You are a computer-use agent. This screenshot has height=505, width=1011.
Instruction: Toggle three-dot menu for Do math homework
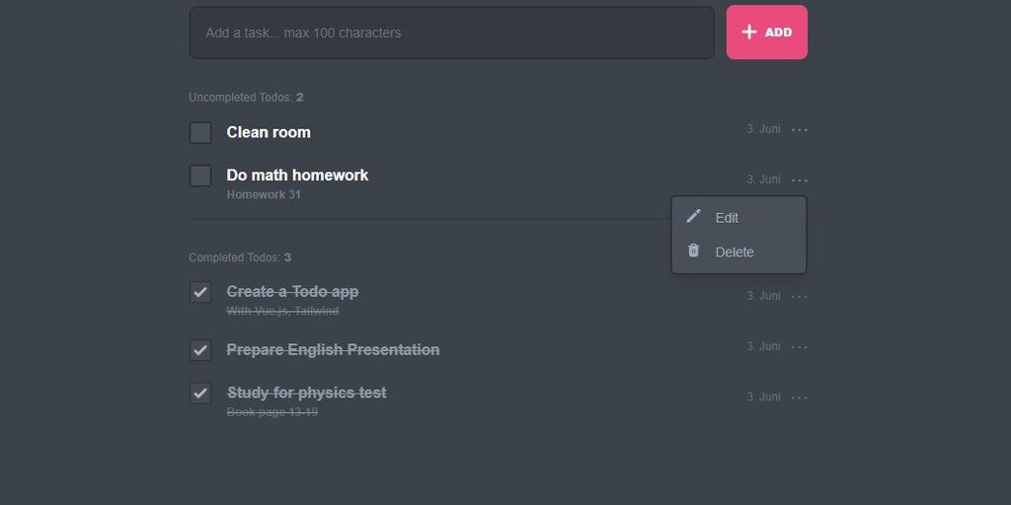coord(800,180)
